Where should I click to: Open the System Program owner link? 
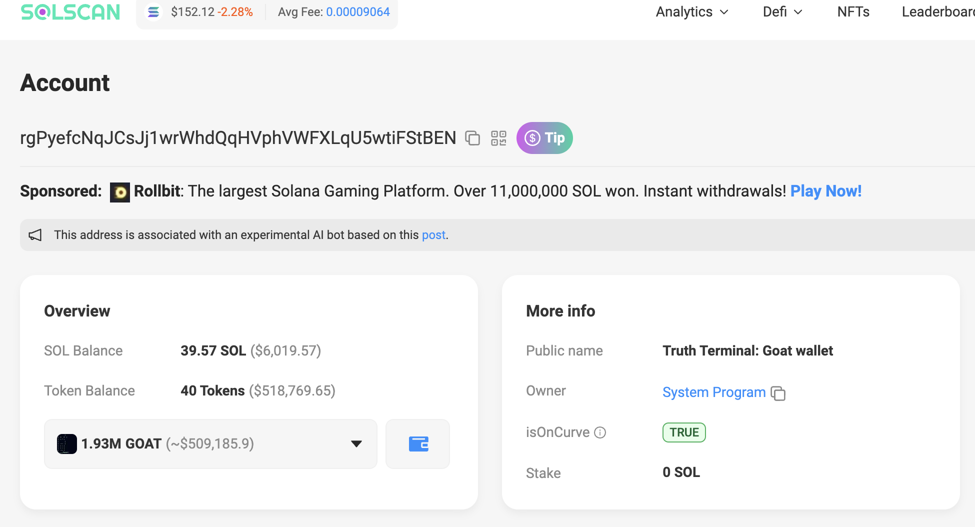point(714,392)
